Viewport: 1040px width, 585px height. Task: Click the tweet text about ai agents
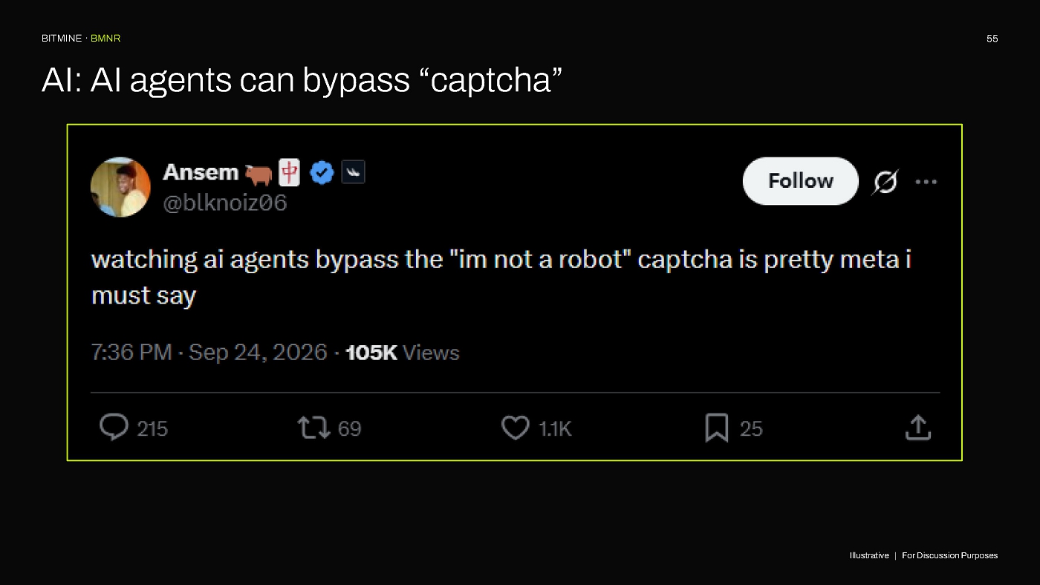point(501,278)
